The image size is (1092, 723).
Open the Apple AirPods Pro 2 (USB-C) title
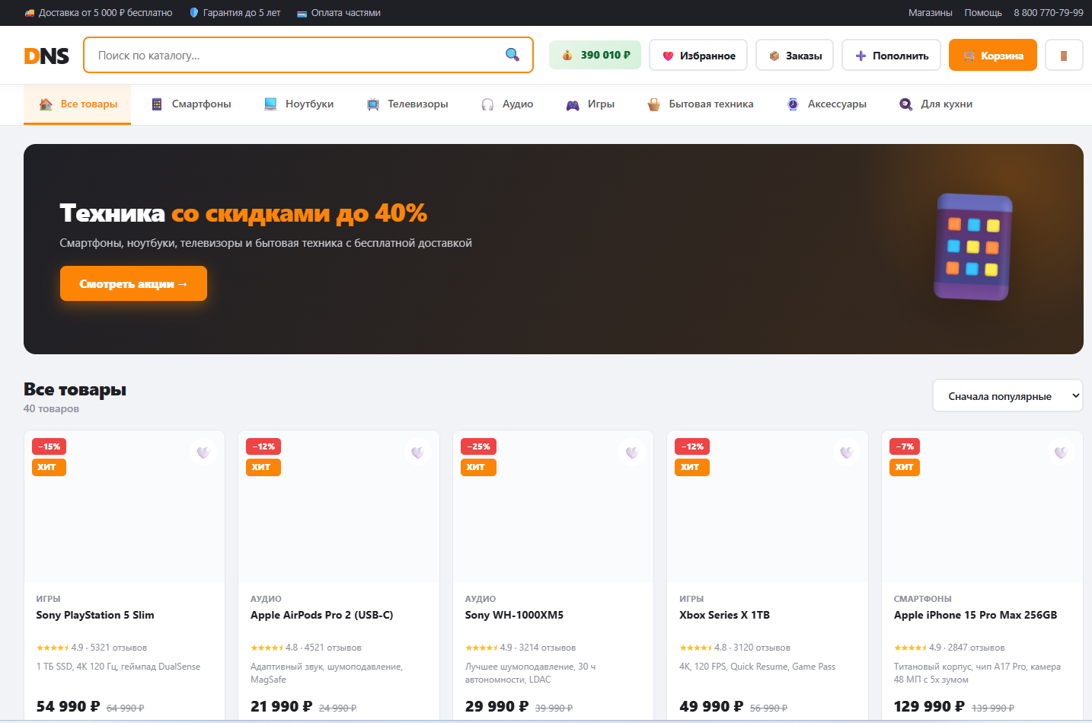(321, 615)
